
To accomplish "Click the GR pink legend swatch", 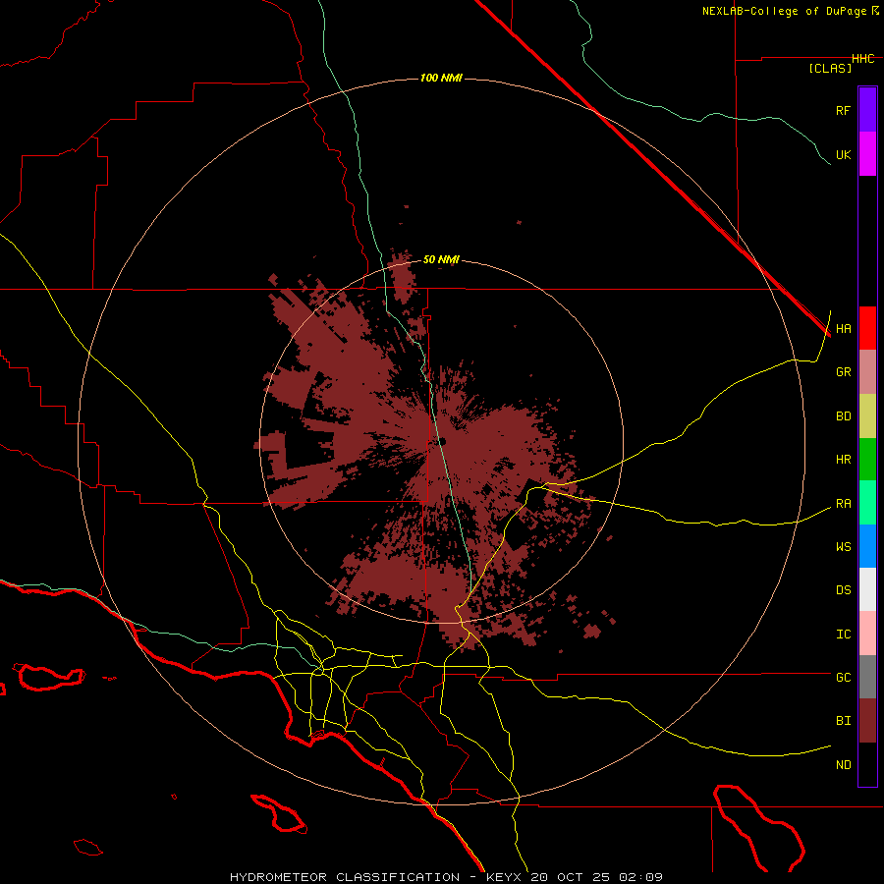I will coord(867,372).
